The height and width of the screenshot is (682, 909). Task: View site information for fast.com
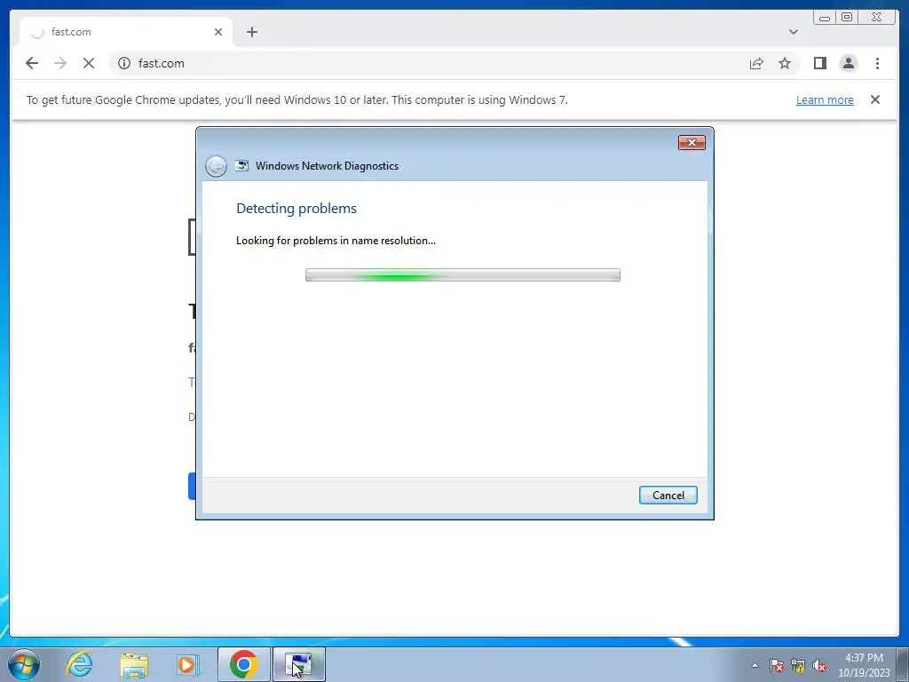click(124, 63)
